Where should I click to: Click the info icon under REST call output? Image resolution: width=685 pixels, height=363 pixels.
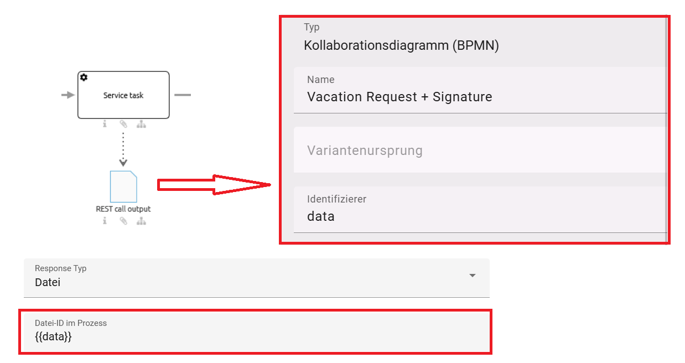coord(105,221)
